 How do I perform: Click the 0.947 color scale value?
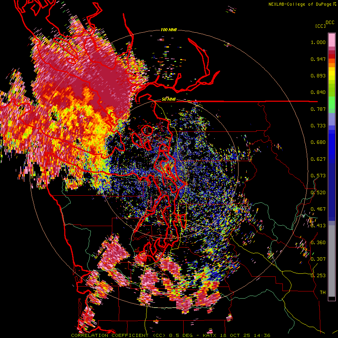pyautogui.click(x=318, y=59)
